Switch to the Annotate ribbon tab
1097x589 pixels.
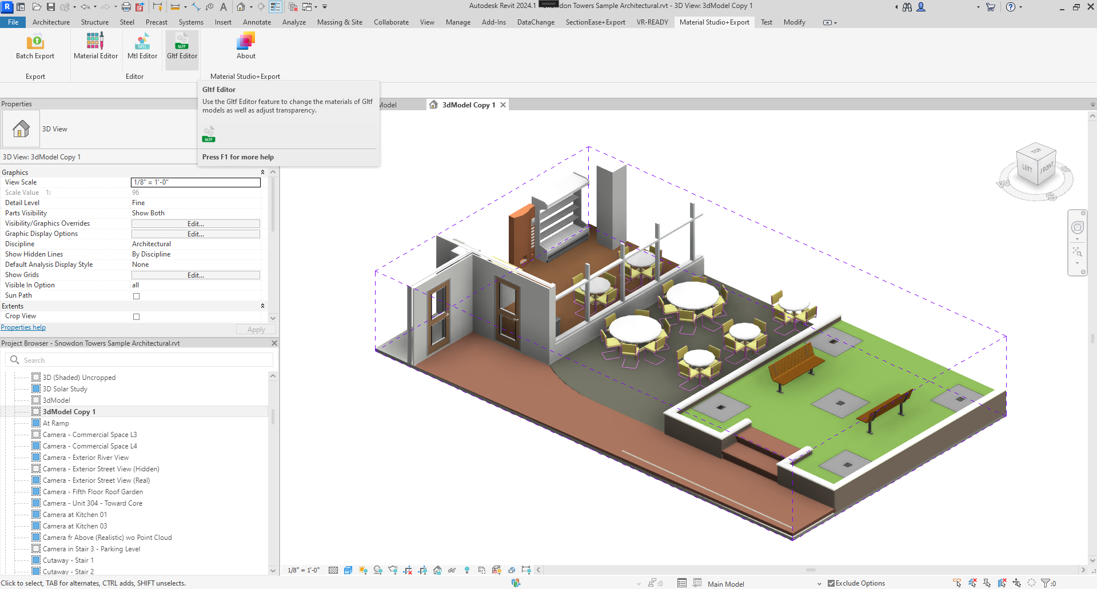click(257, 22)
